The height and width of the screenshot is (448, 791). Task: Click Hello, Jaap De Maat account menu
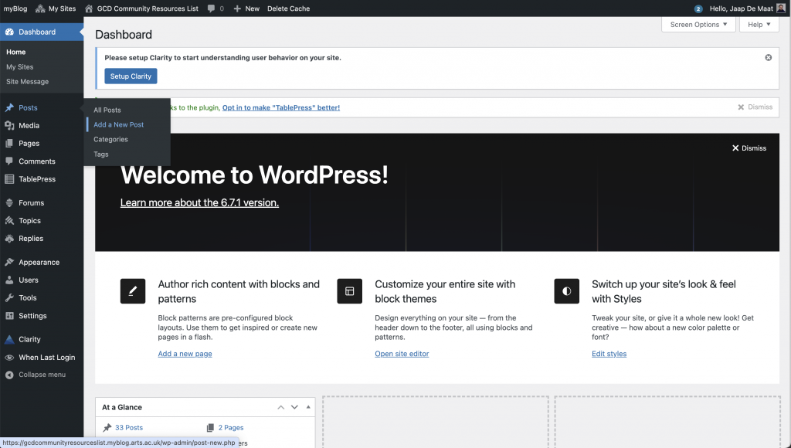(x=741, y=8)
